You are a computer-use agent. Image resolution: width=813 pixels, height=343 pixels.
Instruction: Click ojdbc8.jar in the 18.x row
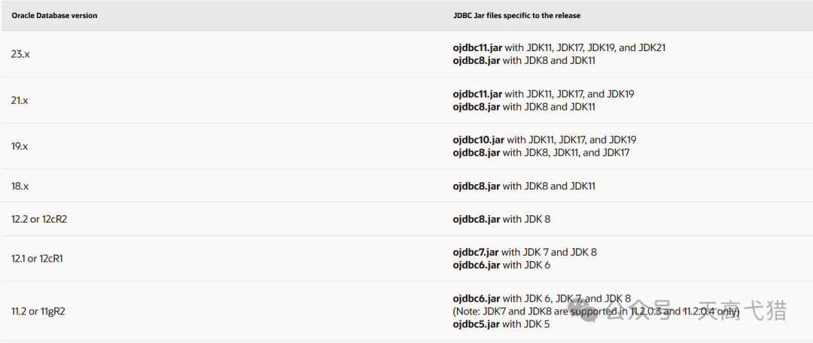coord(477,186)
